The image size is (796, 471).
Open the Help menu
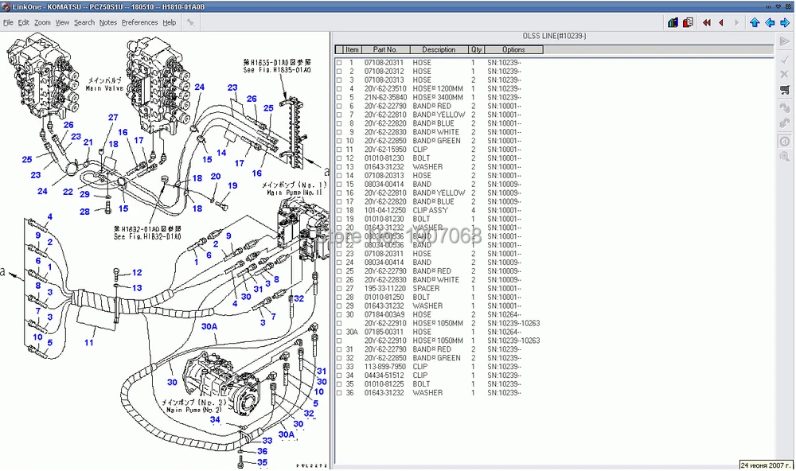169,22
